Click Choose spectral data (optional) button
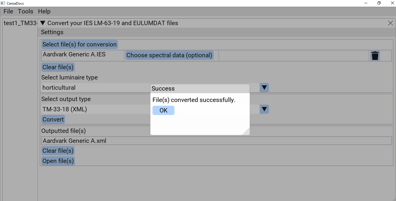Viewport: 396px width, 201px height. pos(169,55)
